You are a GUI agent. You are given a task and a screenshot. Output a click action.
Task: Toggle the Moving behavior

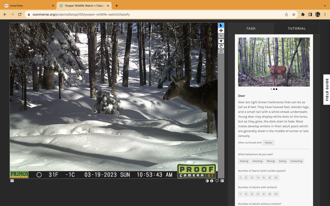(271, 161)
